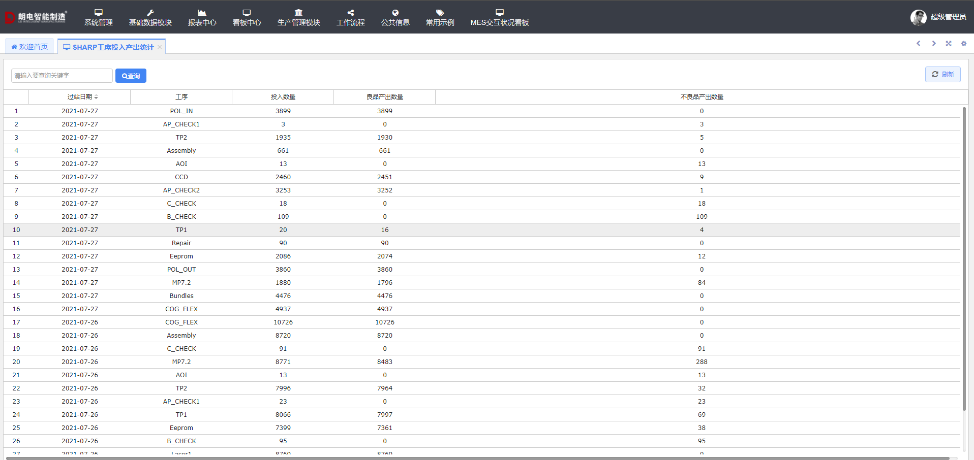Click good output 7997 cell
Screen dimensions: 974x460
click(385, 415)
